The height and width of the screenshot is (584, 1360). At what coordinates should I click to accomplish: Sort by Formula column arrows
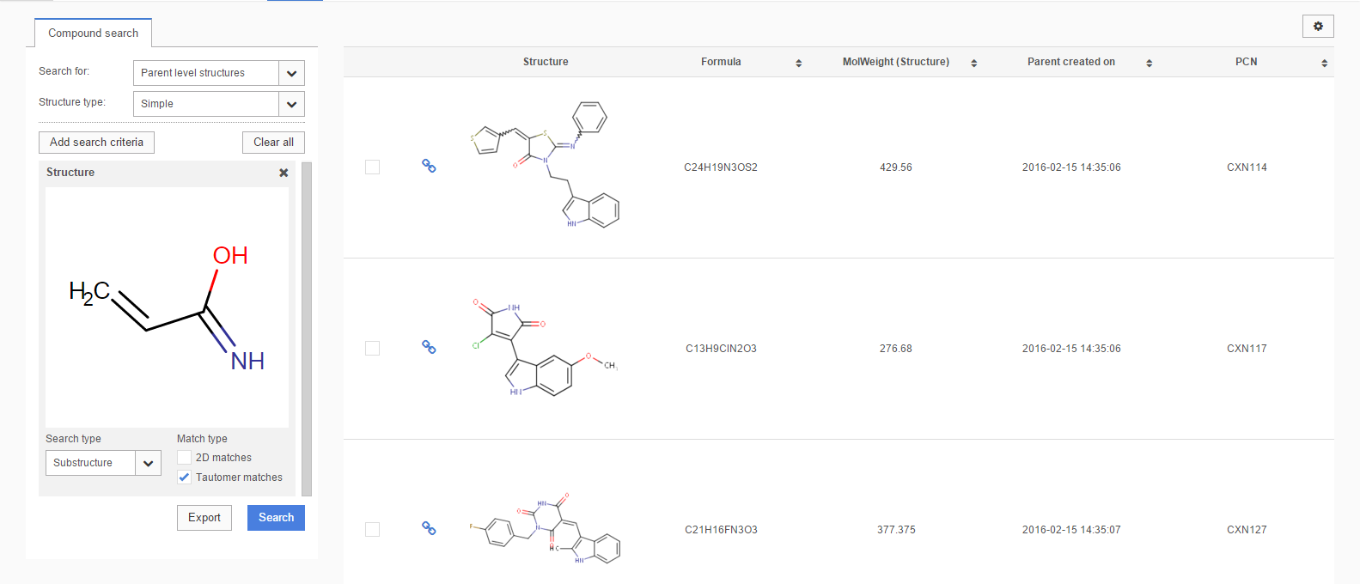coord(798,63)
